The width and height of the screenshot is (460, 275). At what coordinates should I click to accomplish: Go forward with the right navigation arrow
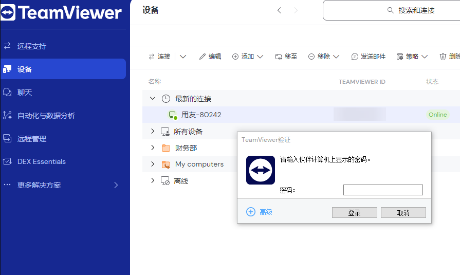296,10
